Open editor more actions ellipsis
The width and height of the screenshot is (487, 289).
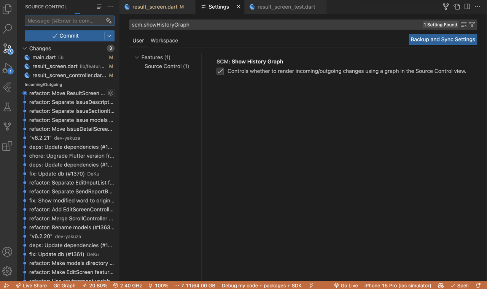[478, 6]
